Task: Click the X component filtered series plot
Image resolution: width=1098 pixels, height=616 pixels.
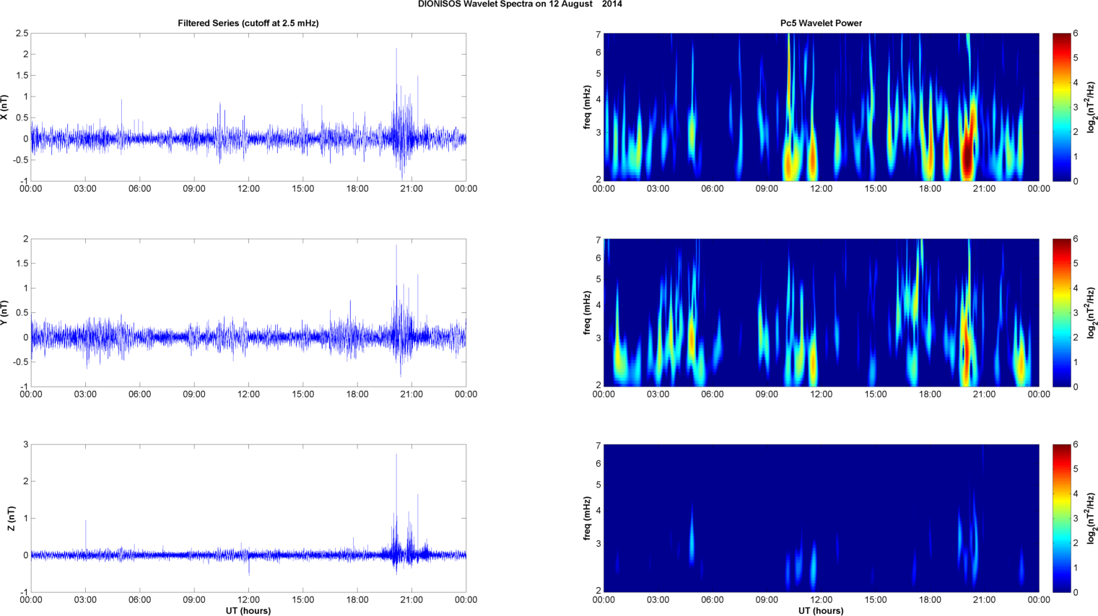Action: pos(248,107)
